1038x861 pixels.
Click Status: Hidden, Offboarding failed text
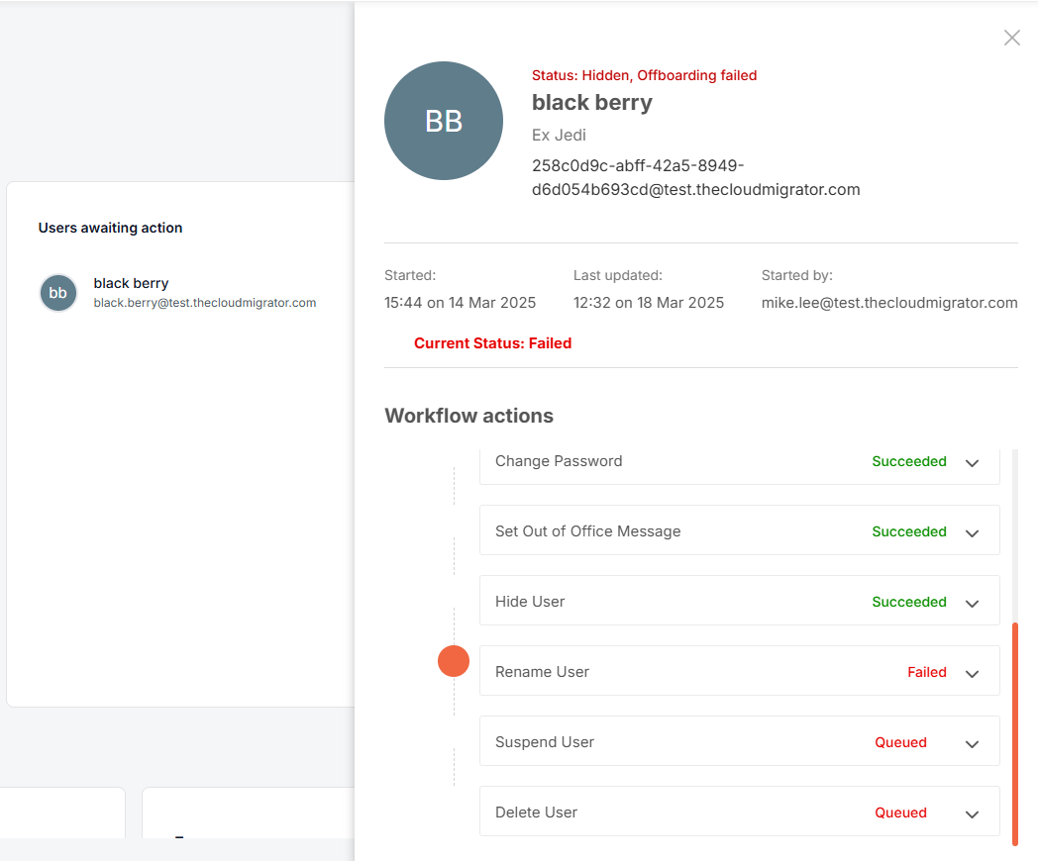[x=644, y=75]
